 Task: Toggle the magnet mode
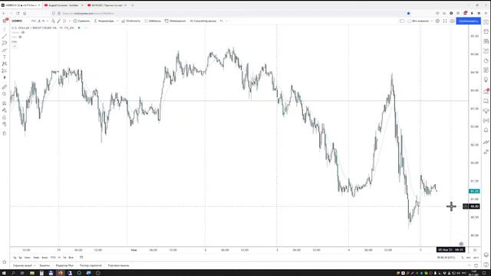pyautogui.click(x=5, y=103)
